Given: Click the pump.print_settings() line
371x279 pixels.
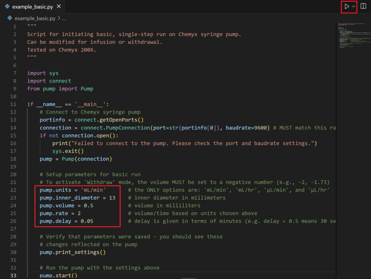Looking at the screenshot, I should (72, 252).
